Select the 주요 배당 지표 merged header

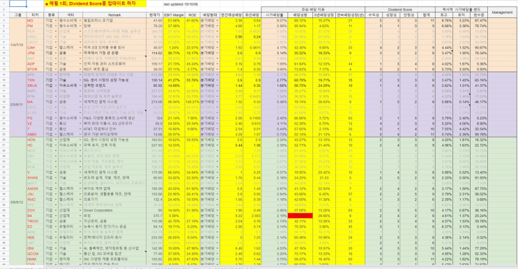[x=313, y=10]
